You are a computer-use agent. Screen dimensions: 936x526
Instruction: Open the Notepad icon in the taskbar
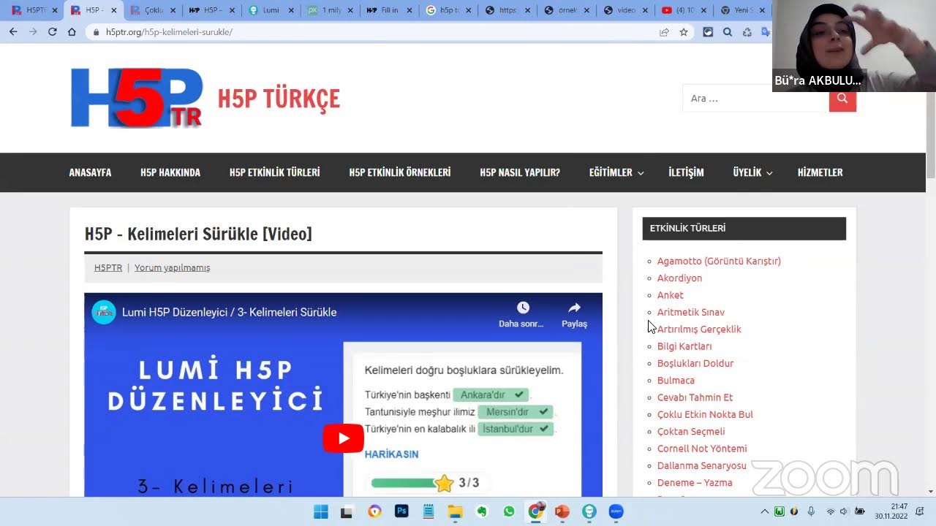point(429,511)
